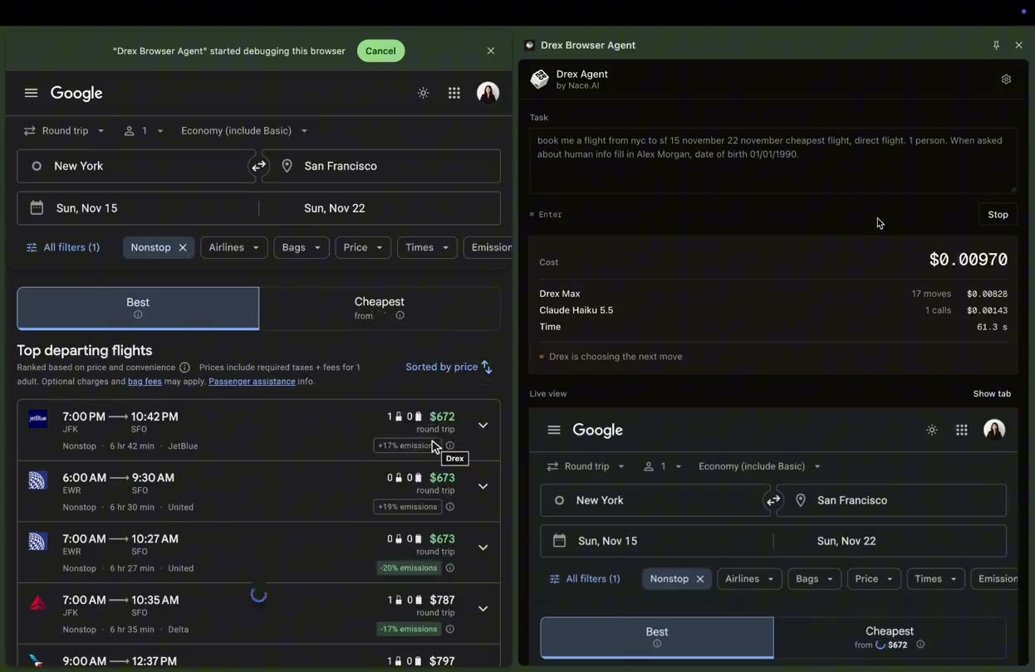The height and width of the screenshot is (672, 1035).
Task: Toggle theme sun icon in Live view
Action: point(932,430)
